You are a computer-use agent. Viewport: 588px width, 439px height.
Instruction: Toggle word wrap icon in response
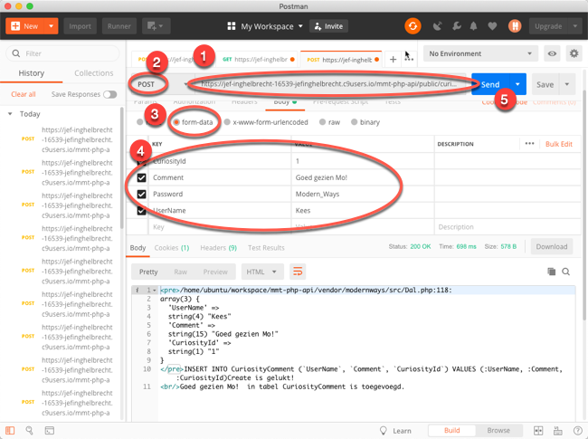coord(298,272)
